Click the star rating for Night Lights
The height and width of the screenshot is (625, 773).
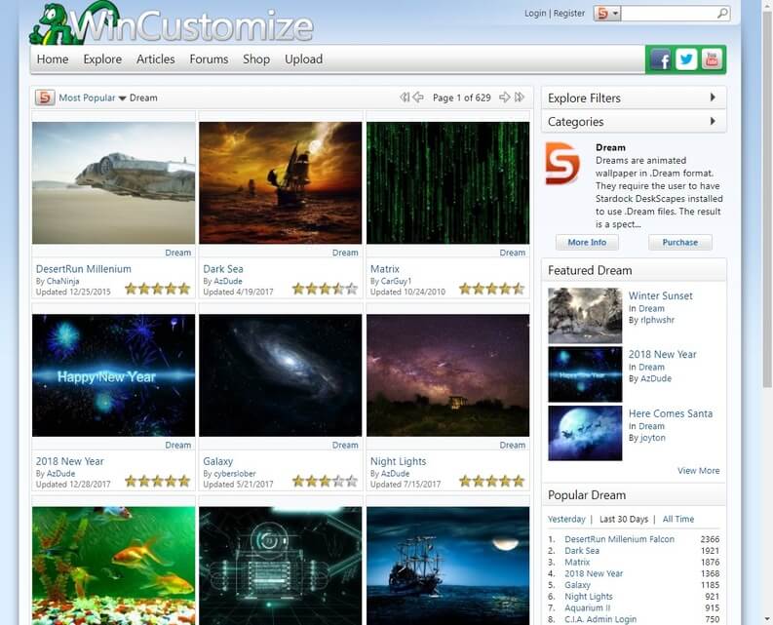[x=491, y=481]
